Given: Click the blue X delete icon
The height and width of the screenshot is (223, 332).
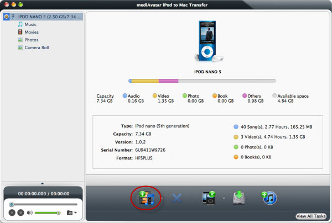Looking at the screenshot, I should pyautogui.click(x=177, y=198).
